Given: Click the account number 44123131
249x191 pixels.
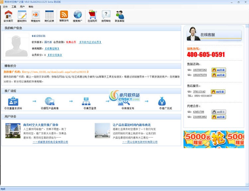Looking at the screenshot, I should [x=39, y=36].
